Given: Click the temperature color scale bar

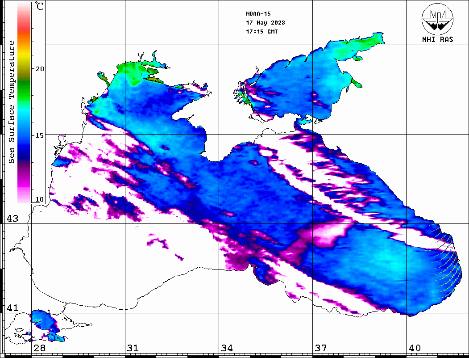Looking at the screenshot, I should pyautogui.click(x=24, y=102).
